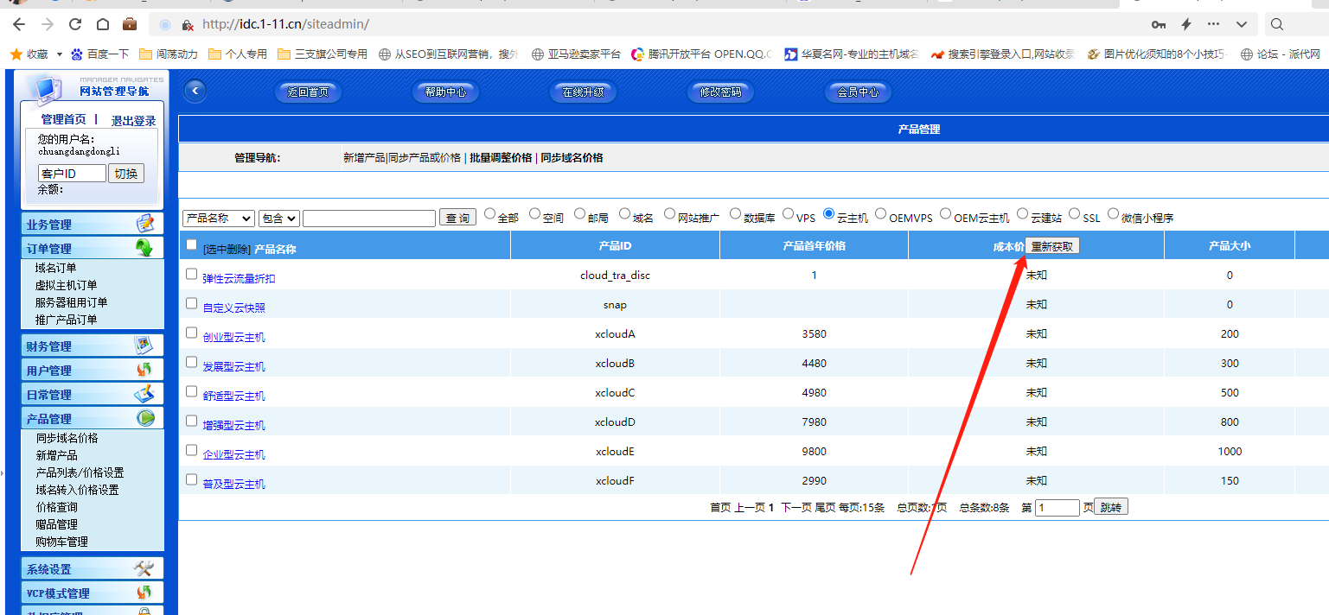Select the 域名 radio button
1329x615 pixels.
pyautogui.click(x=625, y=213)
